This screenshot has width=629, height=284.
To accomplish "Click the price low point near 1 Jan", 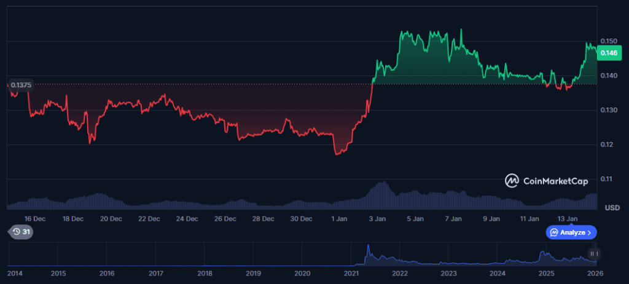I will click(337, 154).
